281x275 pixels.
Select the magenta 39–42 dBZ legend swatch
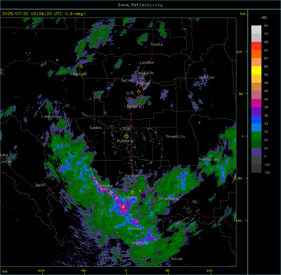[256, 103]
